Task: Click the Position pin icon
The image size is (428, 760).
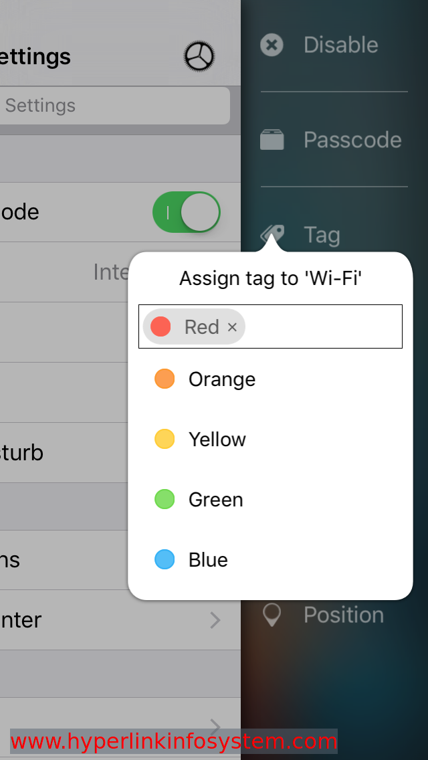Action: [272, 615]
